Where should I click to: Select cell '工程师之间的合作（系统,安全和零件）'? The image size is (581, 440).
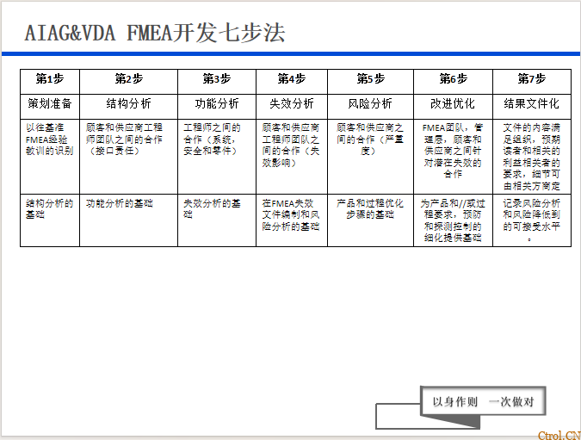pos(217,157)
